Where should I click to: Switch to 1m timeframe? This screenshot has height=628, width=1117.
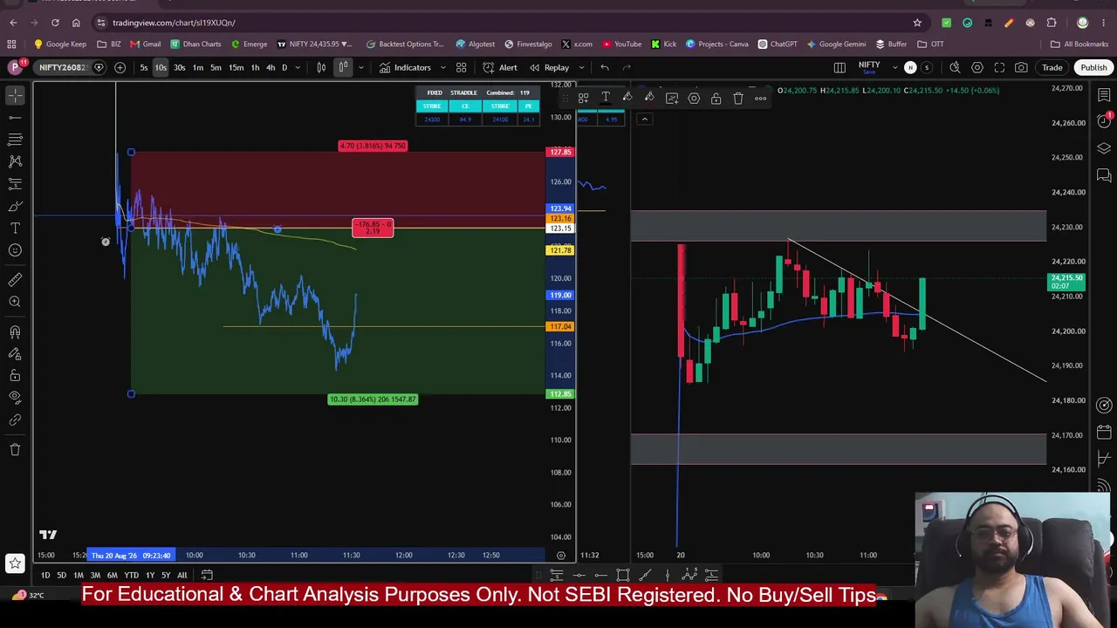coord(198,67)
